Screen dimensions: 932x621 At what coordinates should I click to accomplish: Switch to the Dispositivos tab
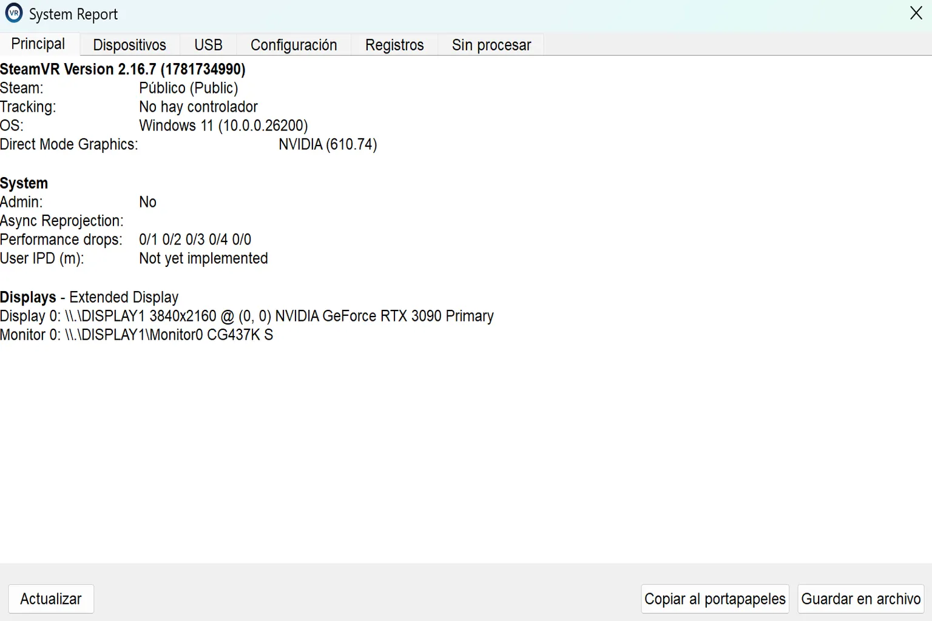pos(129,45)
